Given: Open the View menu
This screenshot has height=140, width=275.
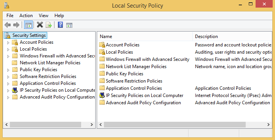Looking at the screenshot, I should pos(43,16).
